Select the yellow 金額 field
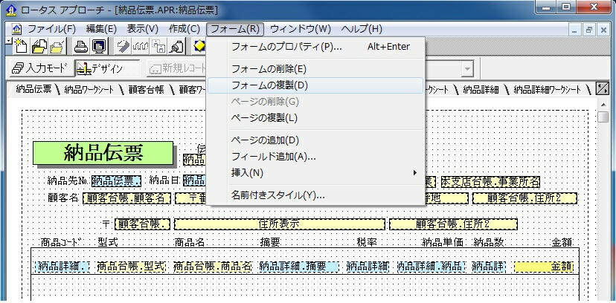Screen dimensions: 616x303 [x=544, y=267]
